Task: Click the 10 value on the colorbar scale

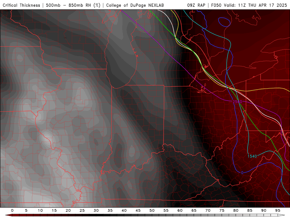Action: [x=40, y=210]
